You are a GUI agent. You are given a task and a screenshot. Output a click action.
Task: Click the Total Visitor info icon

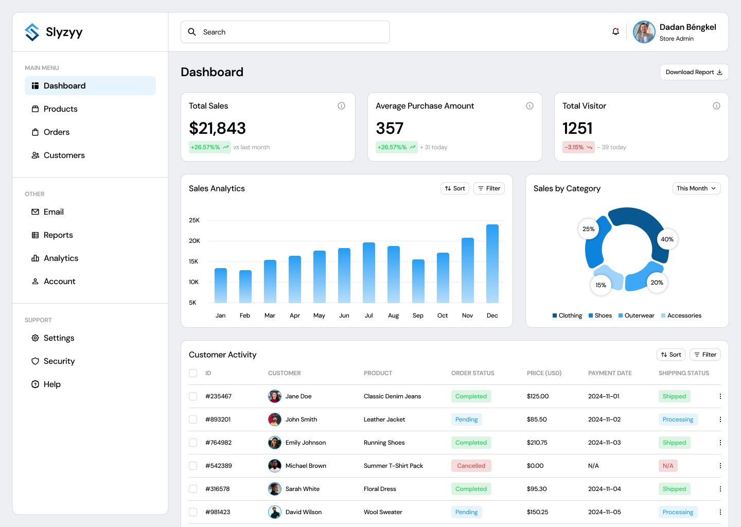(716, 106)
